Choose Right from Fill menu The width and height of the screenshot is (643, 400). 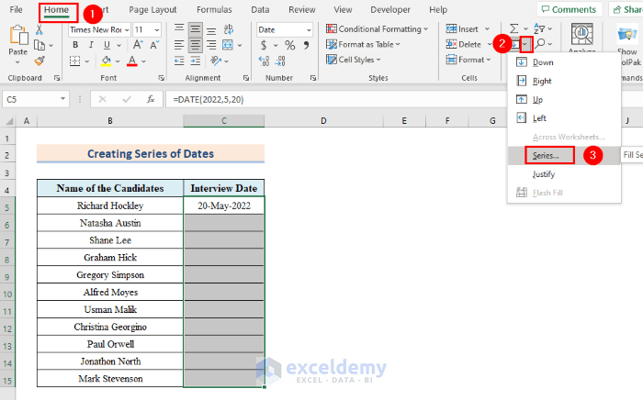tap(564, 81)
